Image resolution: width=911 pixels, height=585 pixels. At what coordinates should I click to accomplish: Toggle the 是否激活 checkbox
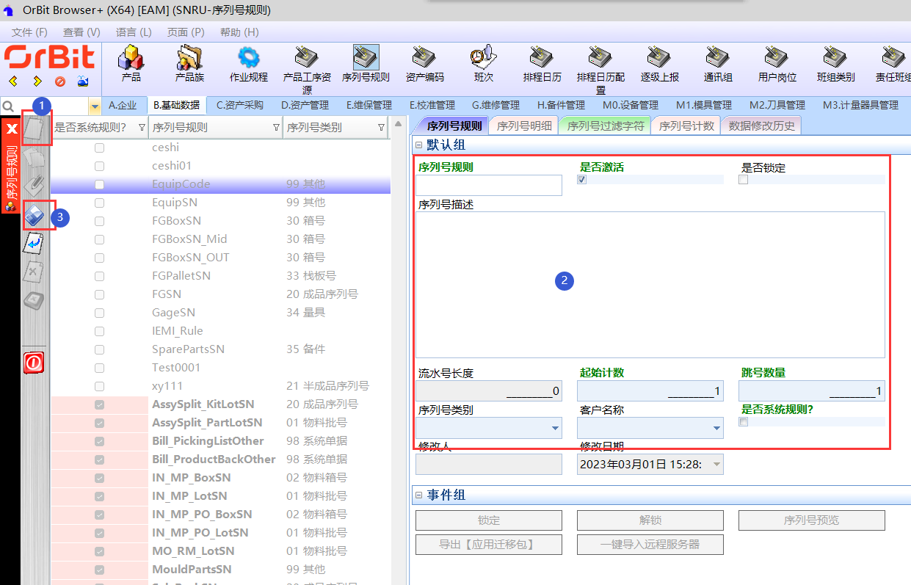click(582, 179)
